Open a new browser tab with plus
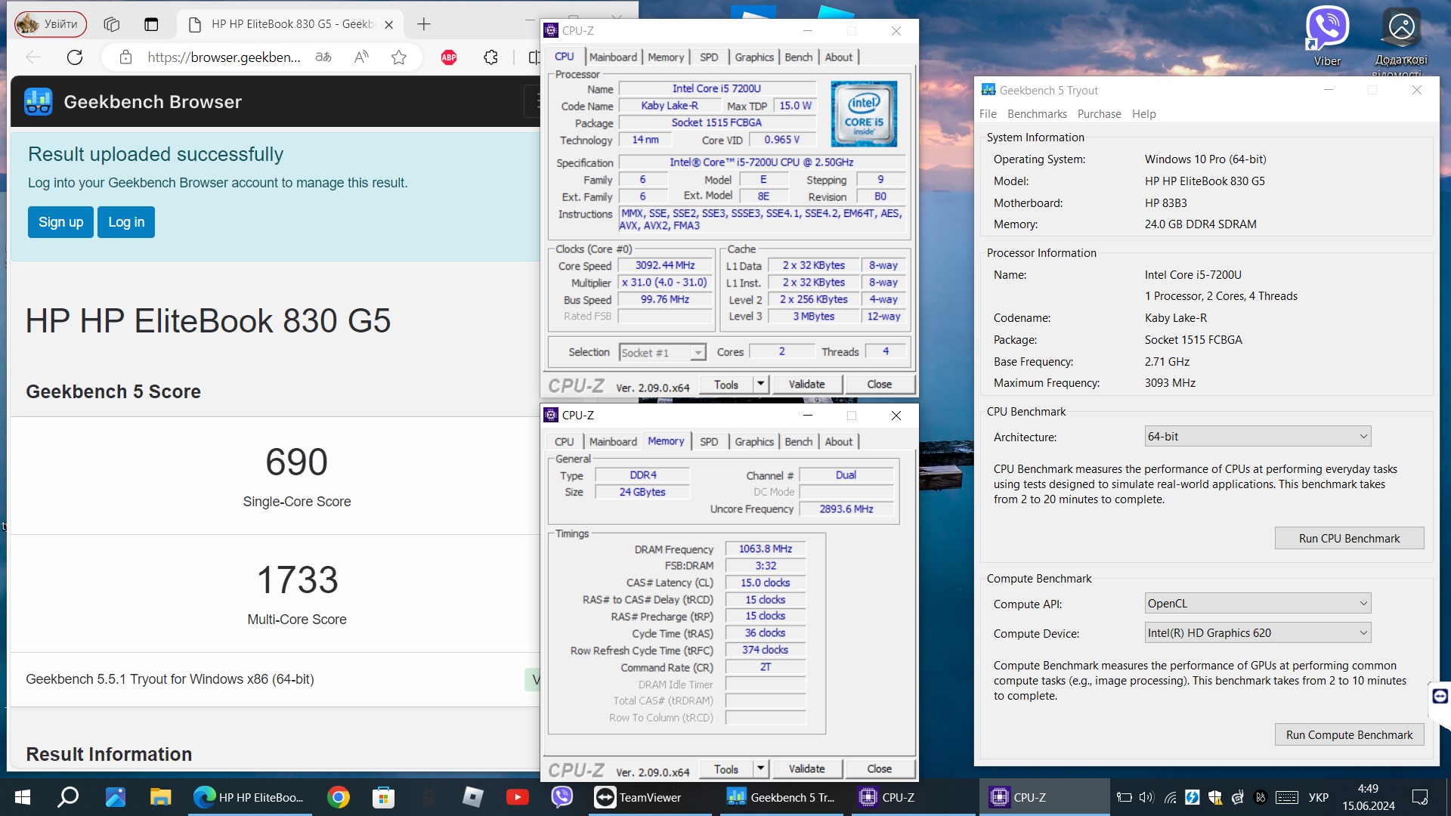The width and height of the screenshot is (1451, 816). [x=424, y=24]
